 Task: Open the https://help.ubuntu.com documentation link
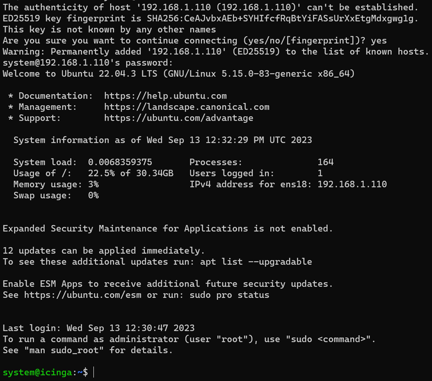(165, 96)
